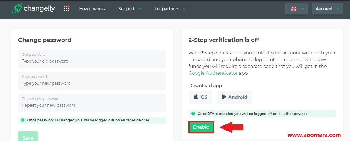This screenshot has width=351, height=141.
Task: Click the Support menu label
Action: click(x=126, y=9)
